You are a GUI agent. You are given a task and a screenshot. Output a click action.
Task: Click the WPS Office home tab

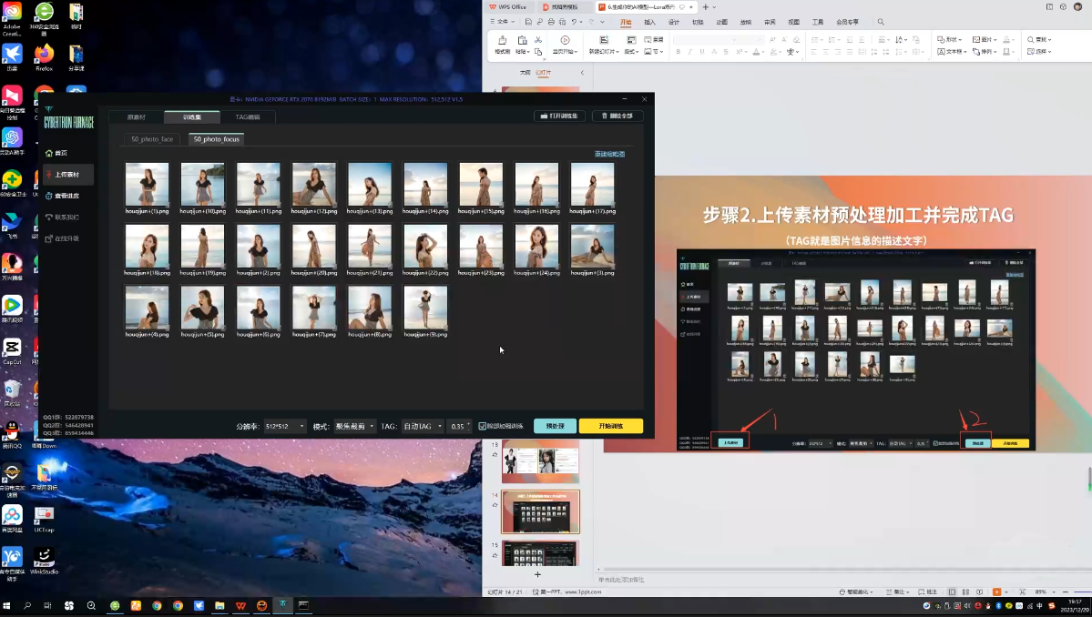tap(507, 7)
